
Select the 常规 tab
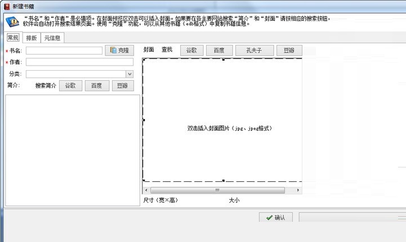(12, 38)
